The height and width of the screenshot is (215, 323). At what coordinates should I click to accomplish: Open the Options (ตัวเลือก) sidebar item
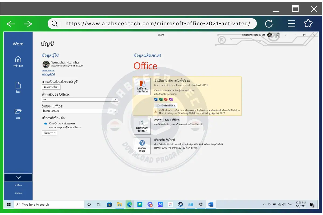(18, 193)
